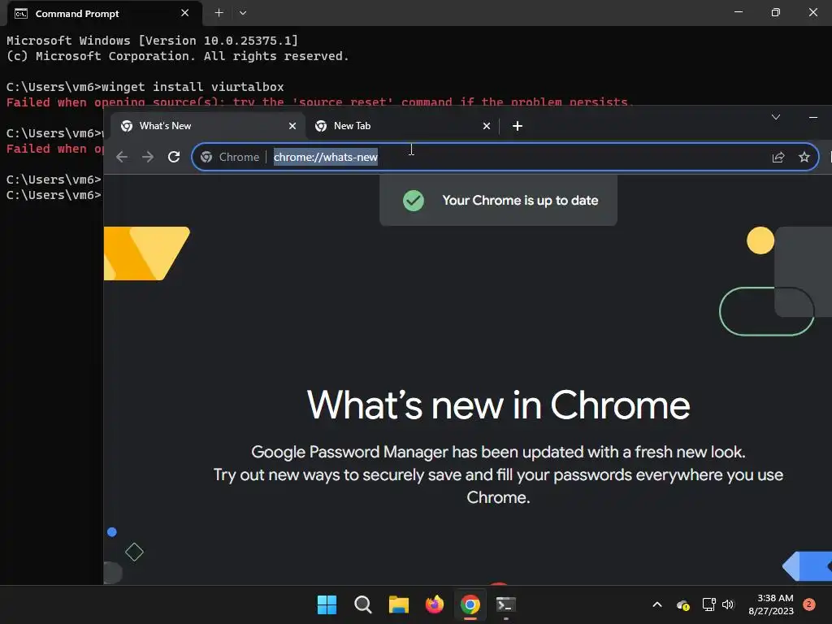This screenshot has height=624, width=832.
Task: Click Chrome site info icon in omnibox
Action: [207, 157]
